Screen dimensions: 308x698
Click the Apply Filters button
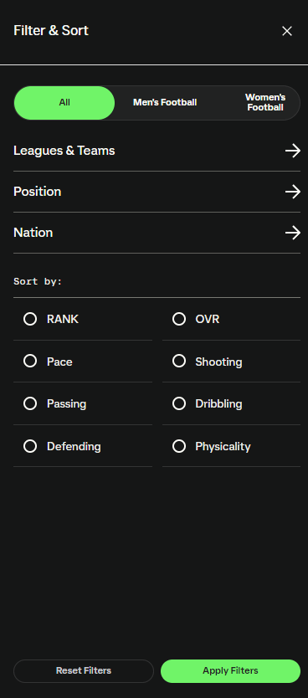[230, 671]
